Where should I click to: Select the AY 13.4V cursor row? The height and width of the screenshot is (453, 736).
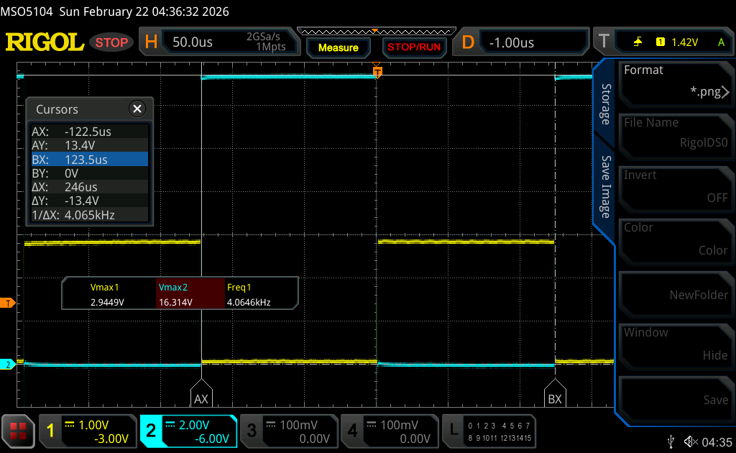click(x=90, y=145)
